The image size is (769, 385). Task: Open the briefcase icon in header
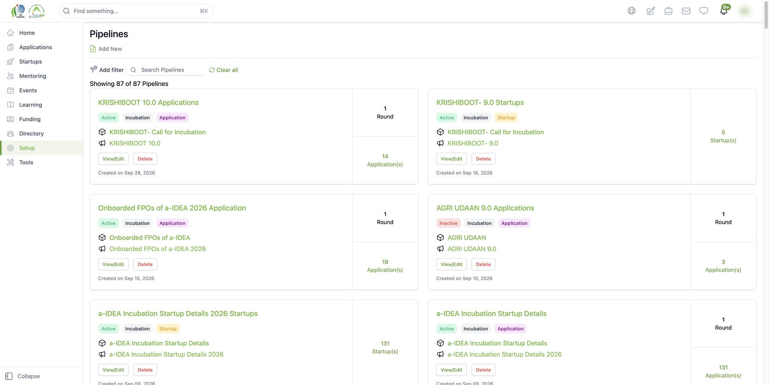click(668, 11)
